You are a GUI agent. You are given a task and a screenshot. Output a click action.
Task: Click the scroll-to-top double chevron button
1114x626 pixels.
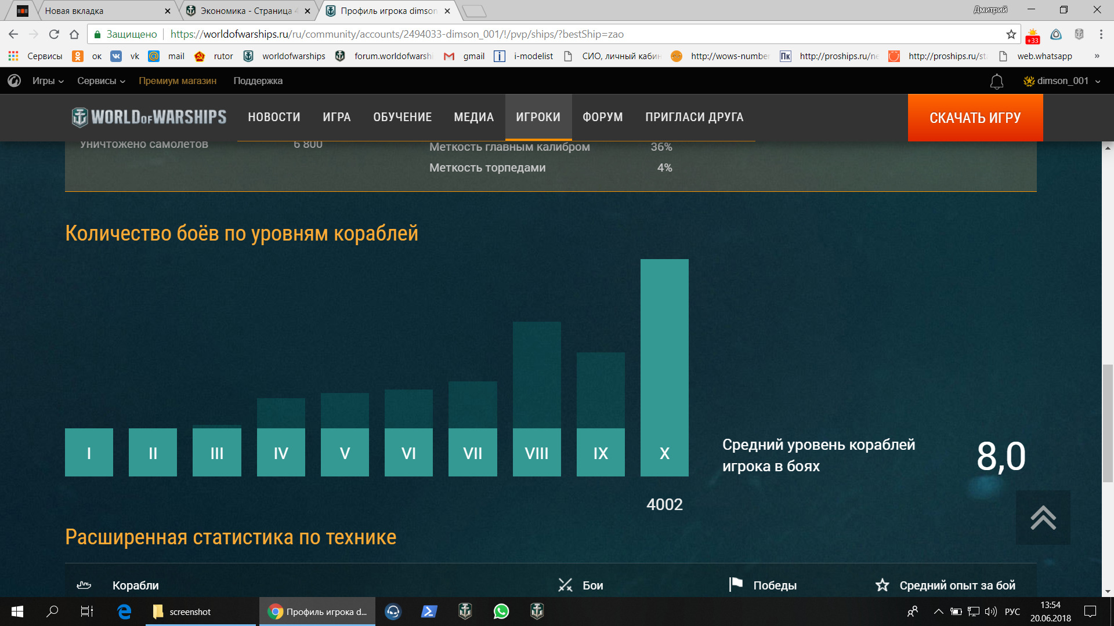[x=1043, y=518]
